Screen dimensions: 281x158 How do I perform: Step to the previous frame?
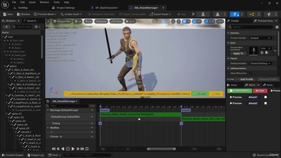(58, 149)
